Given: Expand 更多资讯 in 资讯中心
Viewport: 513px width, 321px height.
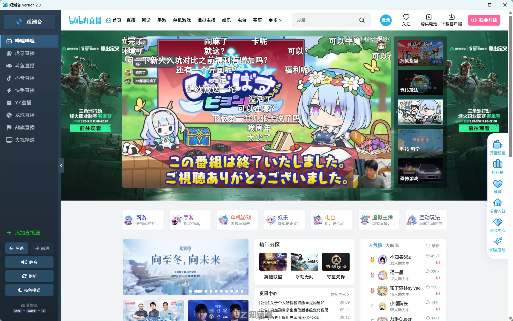Looking at the screenshot, I should 340,294.
